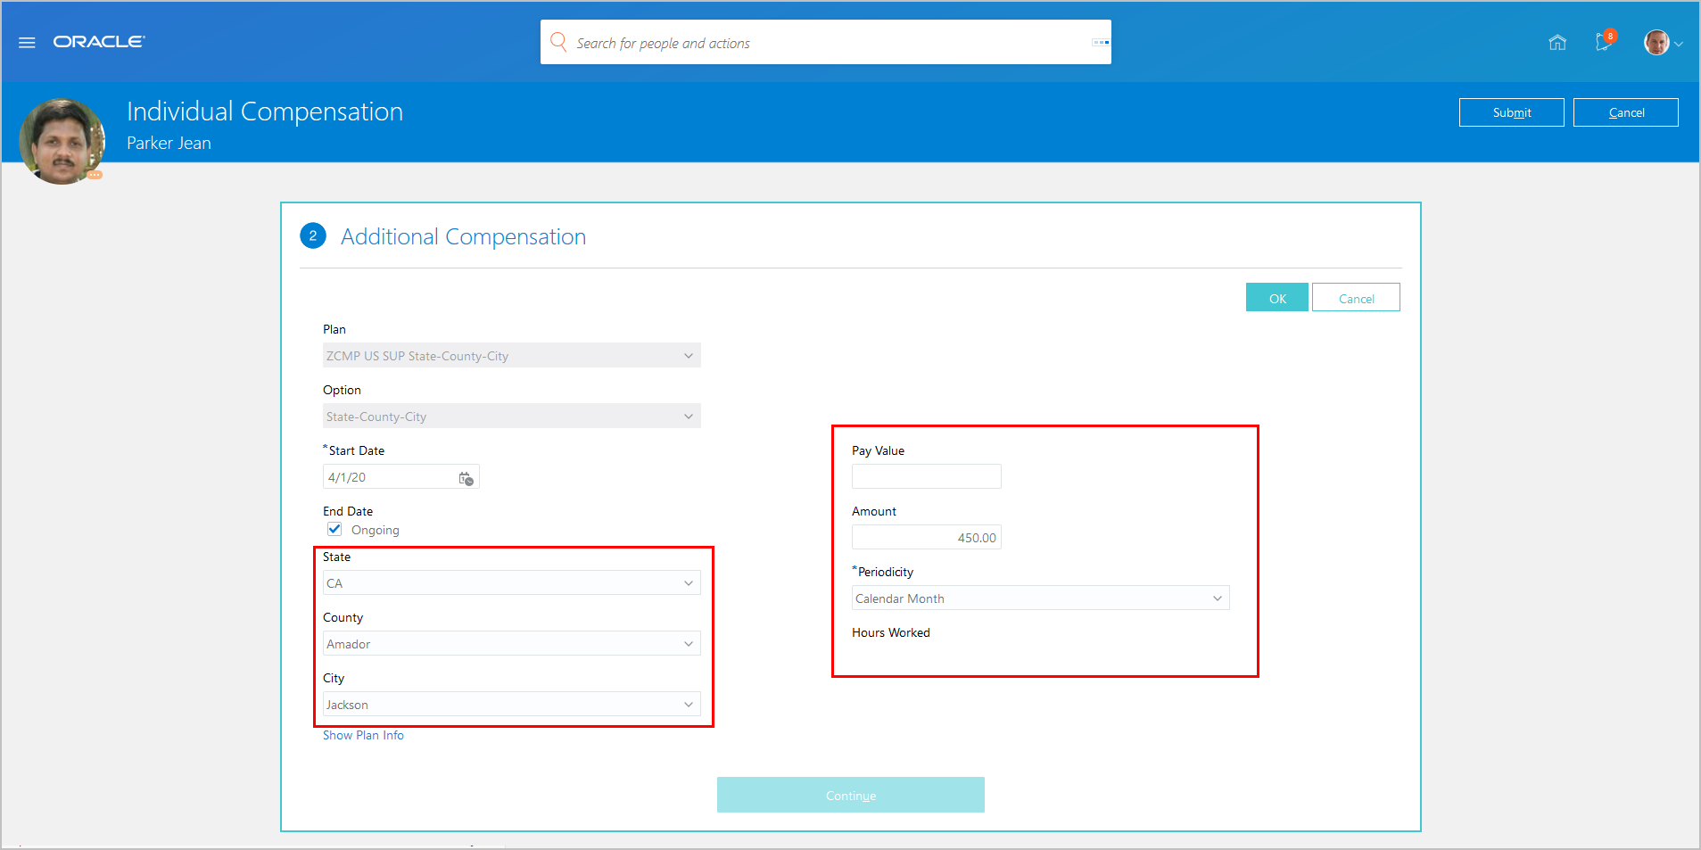Screen dimensions: 1701x850
Task: Click the Continue button
Action: [x=851, y=795]
